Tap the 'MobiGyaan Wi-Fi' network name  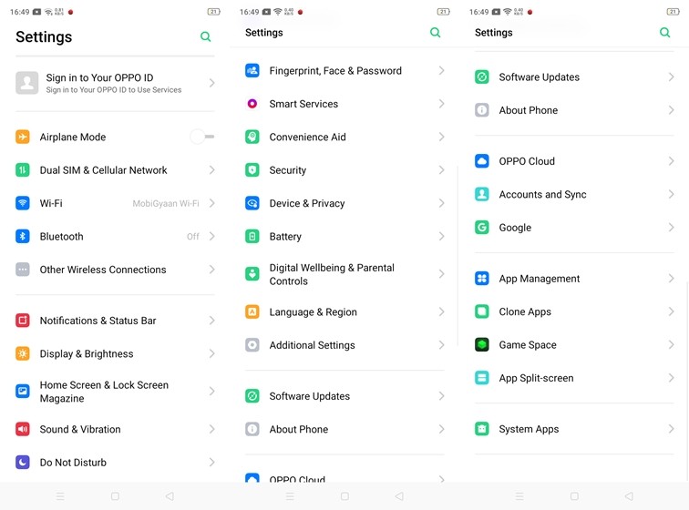coord(166,203)
